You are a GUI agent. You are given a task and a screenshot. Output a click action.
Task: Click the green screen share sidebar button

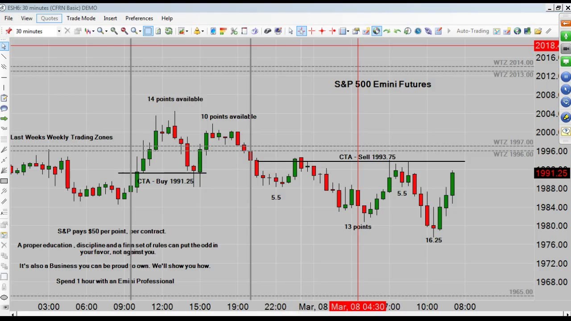click(566, 62)
